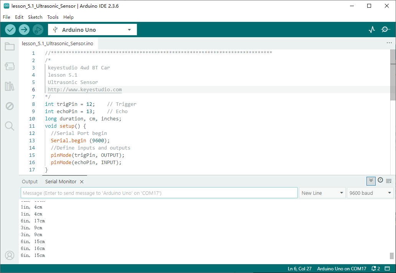
Task: Click 'long duration, cm, inches;' line
Action: click(x=83, y=119)
